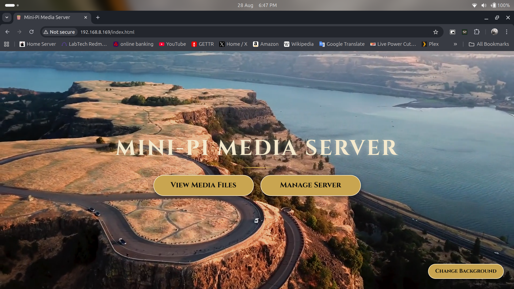The image size is (514, 289).
Task: Toggle the side panel icon in toolbar
Action: coord(452,32)
